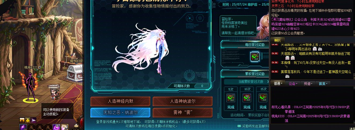
Task: Click the purple flag buff icon
Action: point(34,120)
